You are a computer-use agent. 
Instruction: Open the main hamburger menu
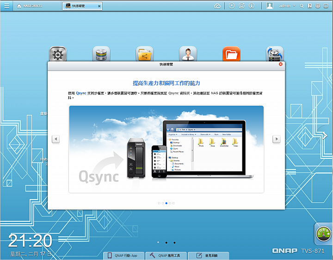(7, 6)
